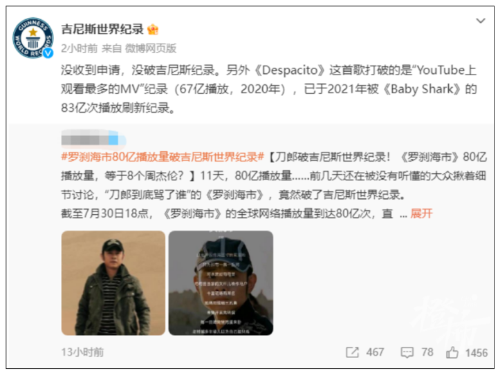Open the 罗刹海市80亿播放量 hashtag topic
Viewport: 498px width, 373px height.
pyautogui.click(x=163, y=157)
